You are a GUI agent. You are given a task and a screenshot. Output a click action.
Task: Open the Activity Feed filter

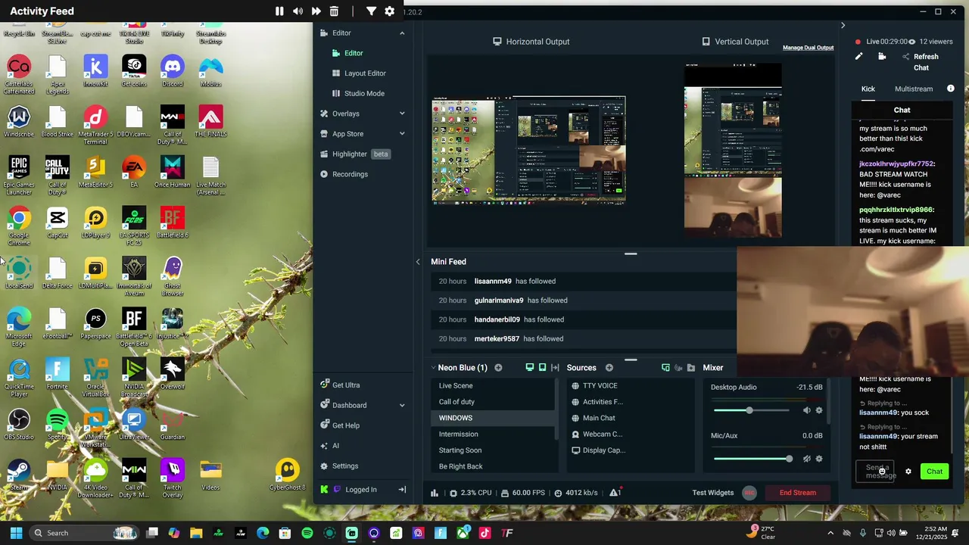(371, 11)
